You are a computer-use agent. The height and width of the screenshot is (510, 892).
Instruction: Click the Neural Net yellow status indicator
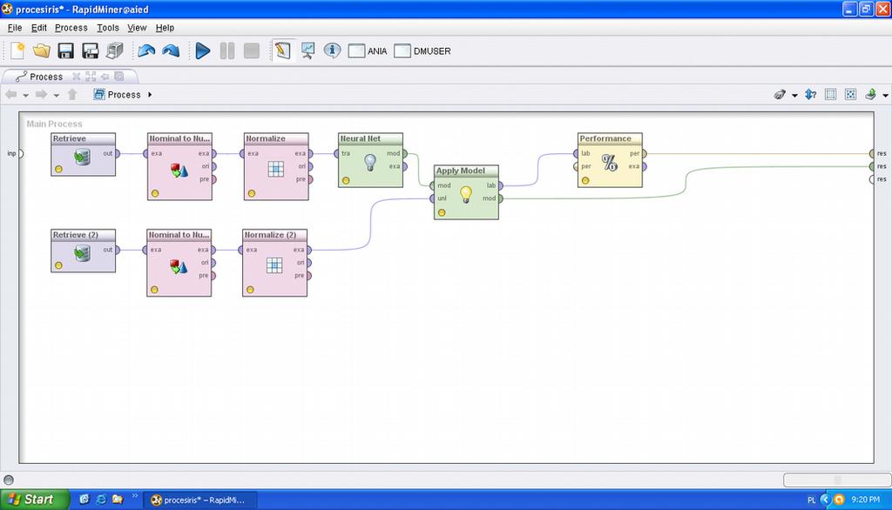[x=346, y=180]
